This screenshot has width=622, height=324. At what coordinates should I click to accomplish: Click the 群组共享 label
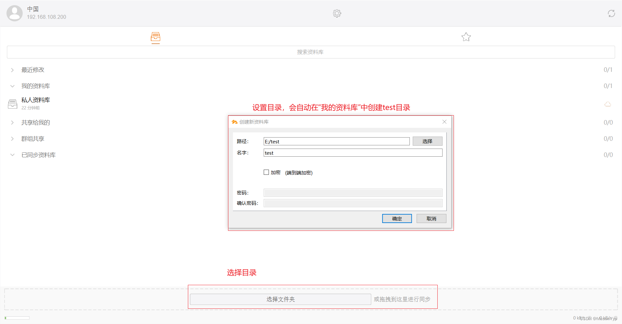(33, 139)
